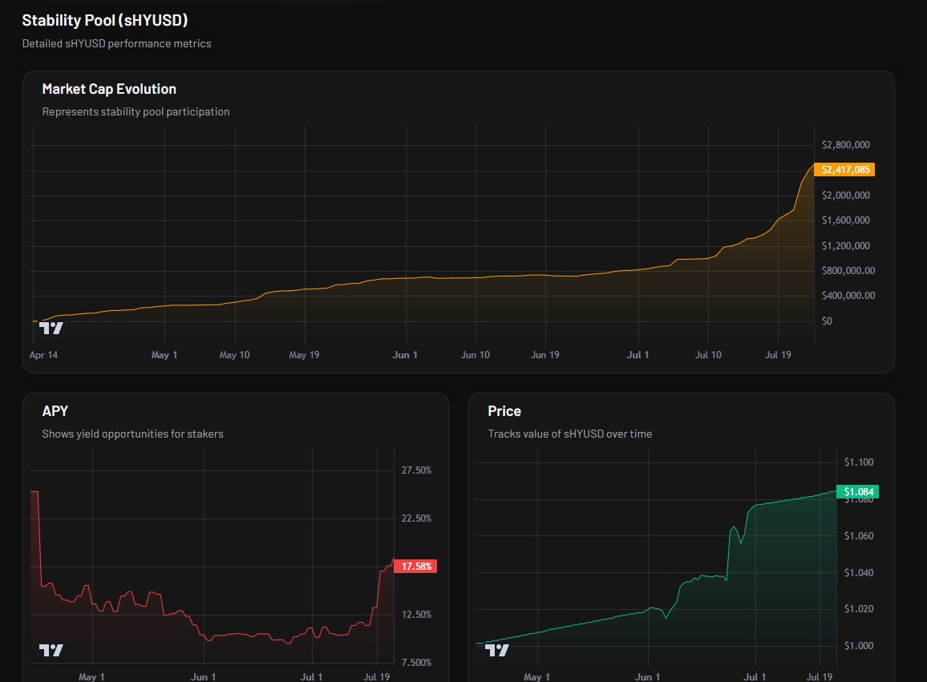The width and height of the screenshot is (927, 682).
Task: Click the 'Jul 1' date on Market Cap axis
Action: pos(638,354)
